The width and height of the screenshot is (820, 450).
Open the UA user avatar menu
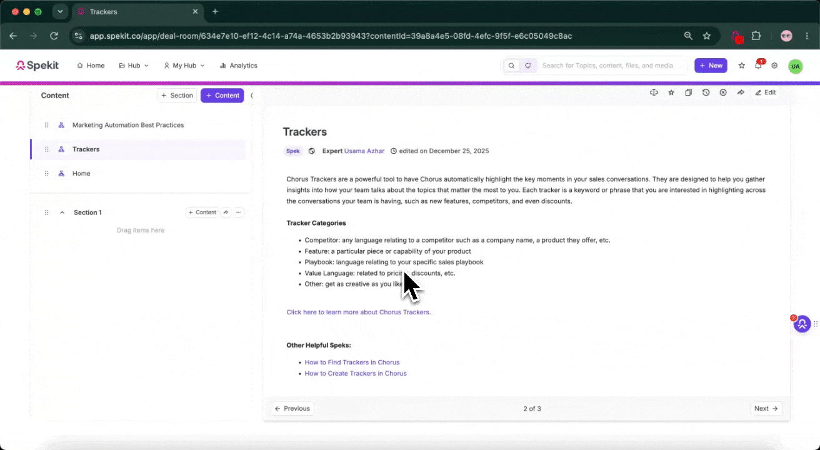pos(795,66)
